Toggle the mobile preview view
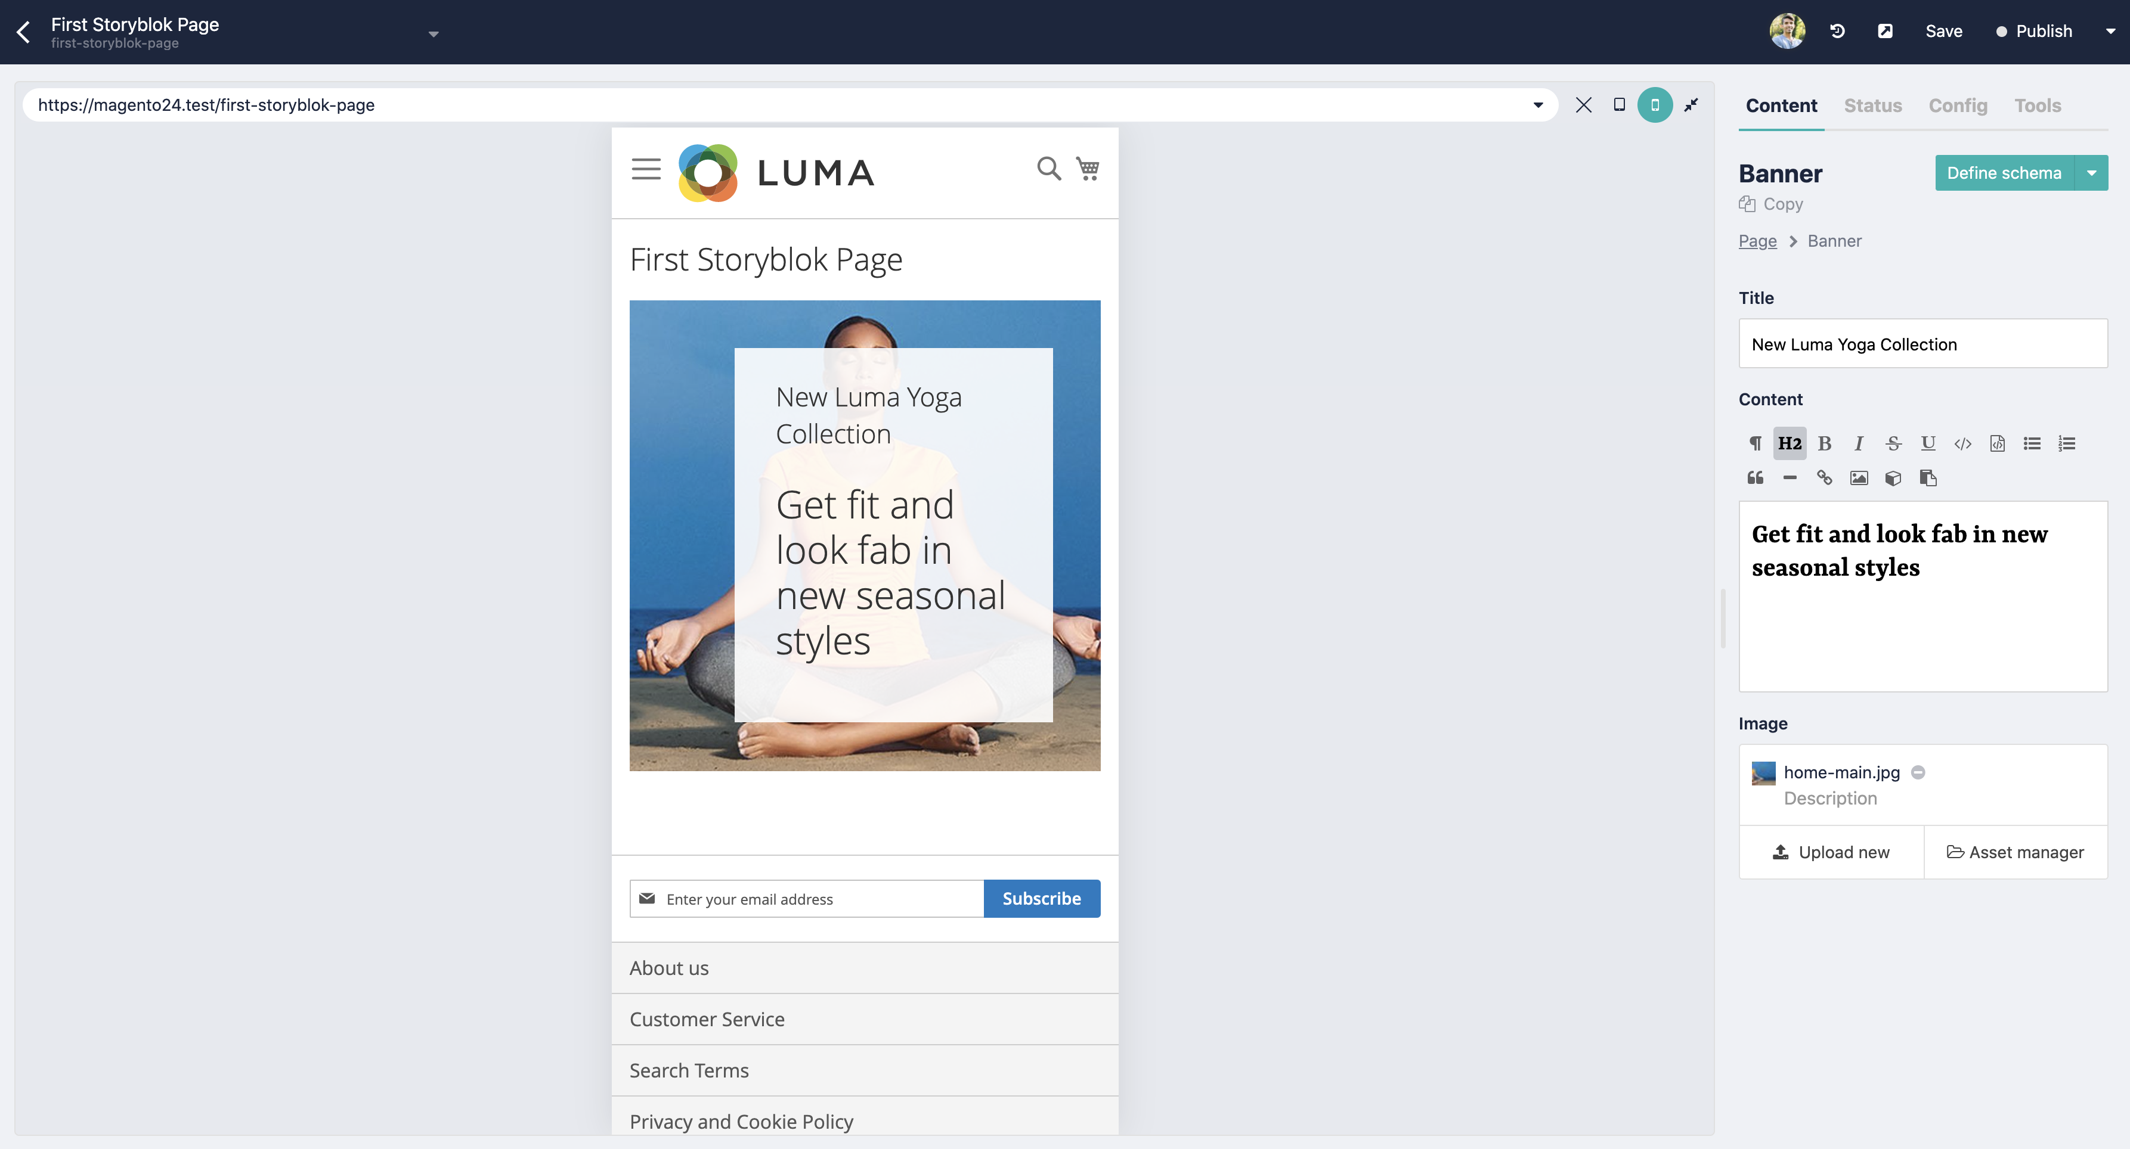This screenshot has height=1149, width=2130. tap(1655, 105)
